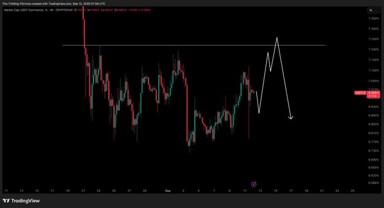Click the date 13 right of Sep

point(260,190)
